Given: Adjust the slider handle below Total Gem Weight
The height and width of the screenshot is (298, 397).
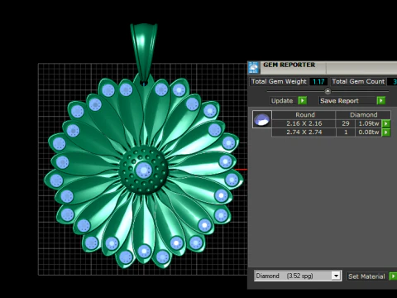Looking at the screenshot, I should coord(328,91).
